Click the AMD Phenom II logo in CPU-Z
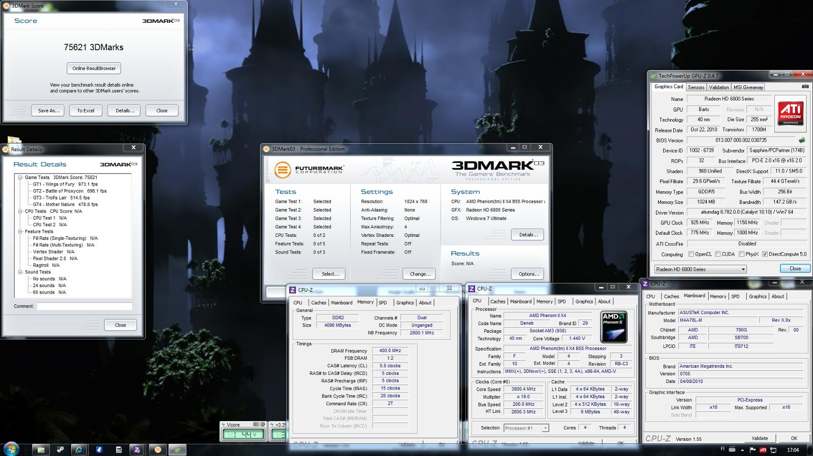This screenshot has height=456, width=813. pyautogui.click(x=614, y=327)
